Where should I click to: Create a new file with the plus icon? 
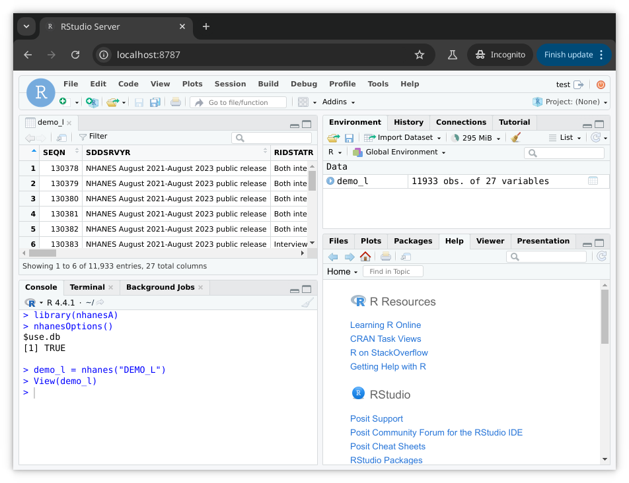pos(64,102)
